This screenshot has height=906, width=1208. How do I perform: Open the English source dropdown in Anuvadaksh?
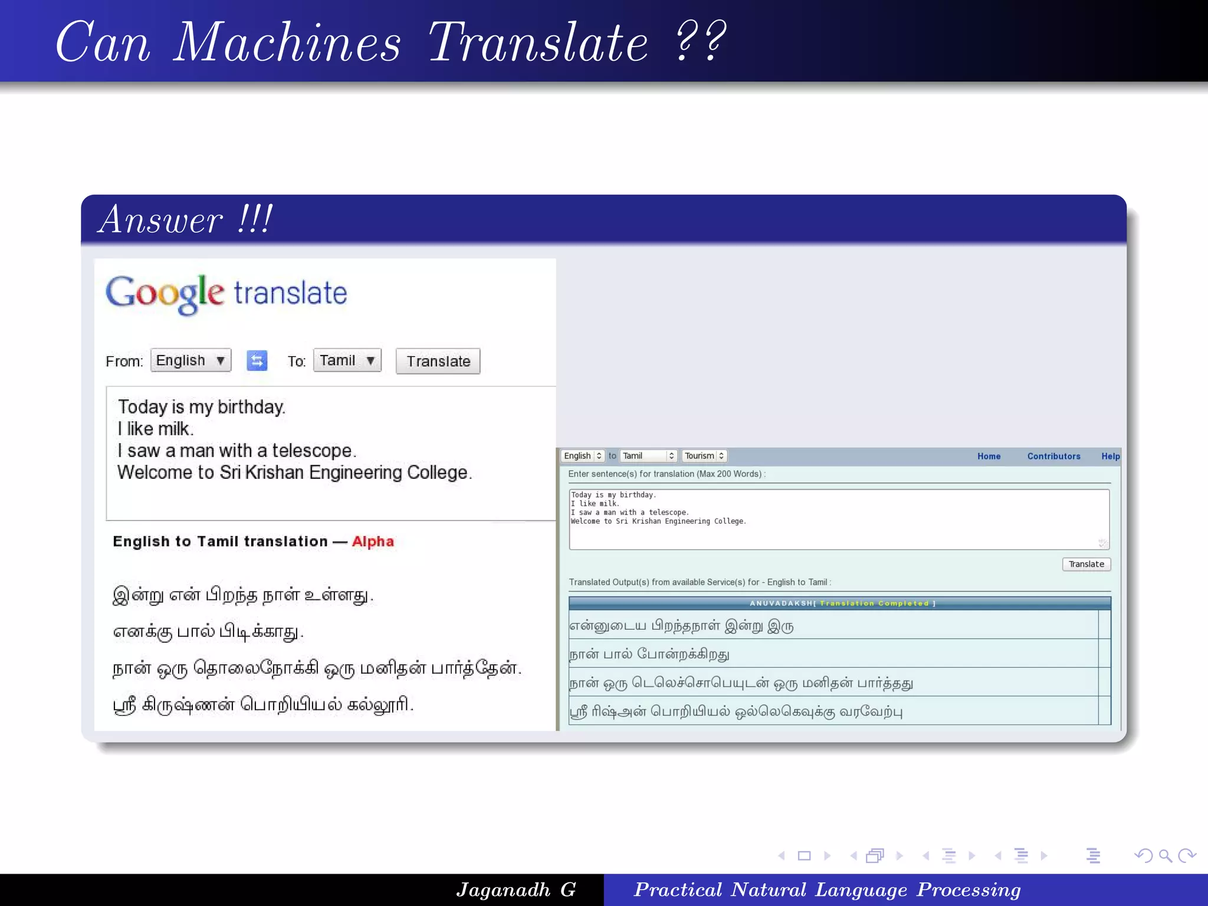[x=582, y=456]
